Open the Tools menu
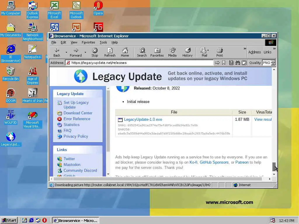The image size is (299, 224). pyautogui.click(x=103, y=42)
